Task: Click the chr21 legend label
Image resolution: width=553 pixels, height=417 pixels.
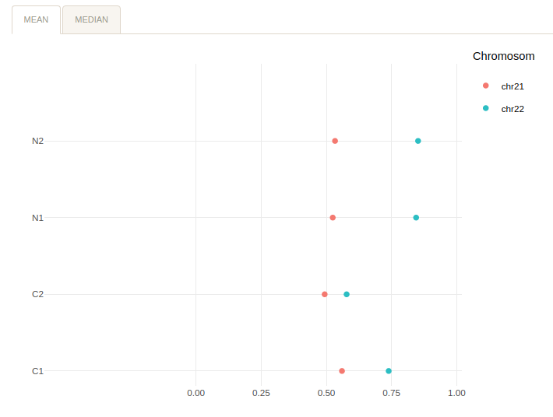Action: 512,86
